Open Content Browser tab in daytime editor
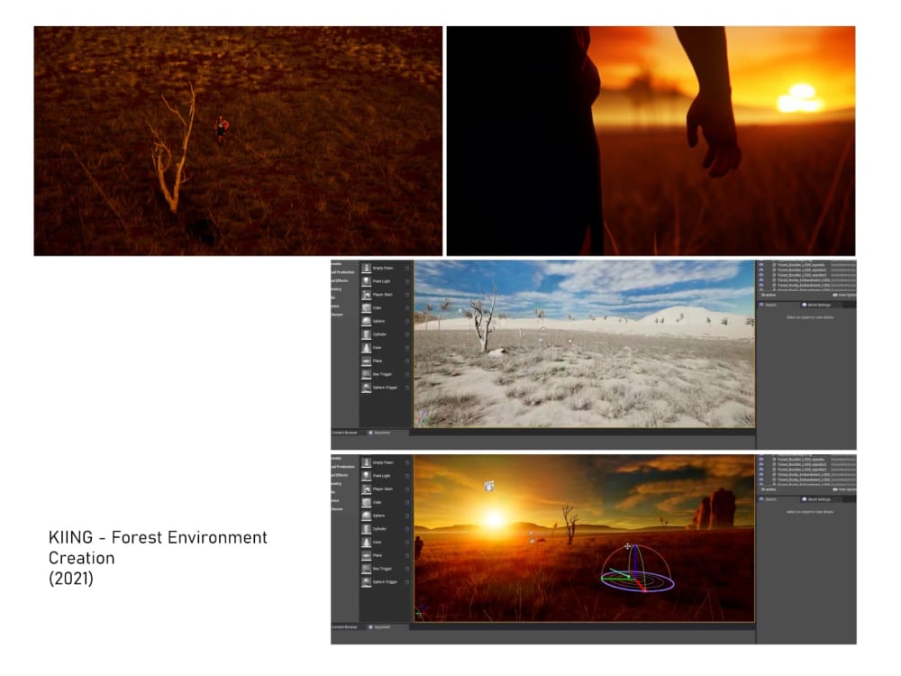Image resolution: width=901 pixels, height=676 pixels. 345,433
